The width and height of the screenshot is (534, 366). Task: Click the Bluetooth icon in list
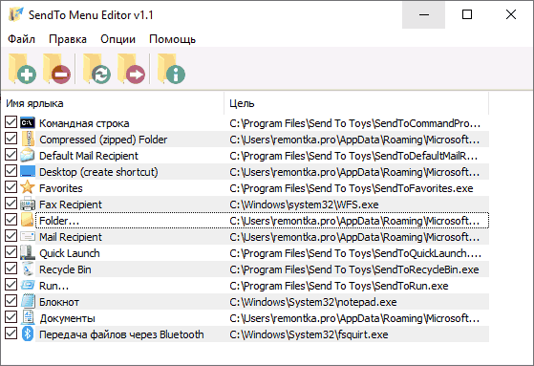[28, 334]
